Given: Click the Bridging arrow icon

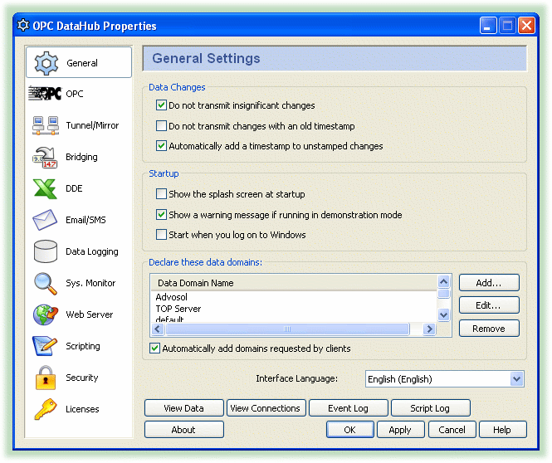Looking at the screenshot, I should click(x=45, y=158).
